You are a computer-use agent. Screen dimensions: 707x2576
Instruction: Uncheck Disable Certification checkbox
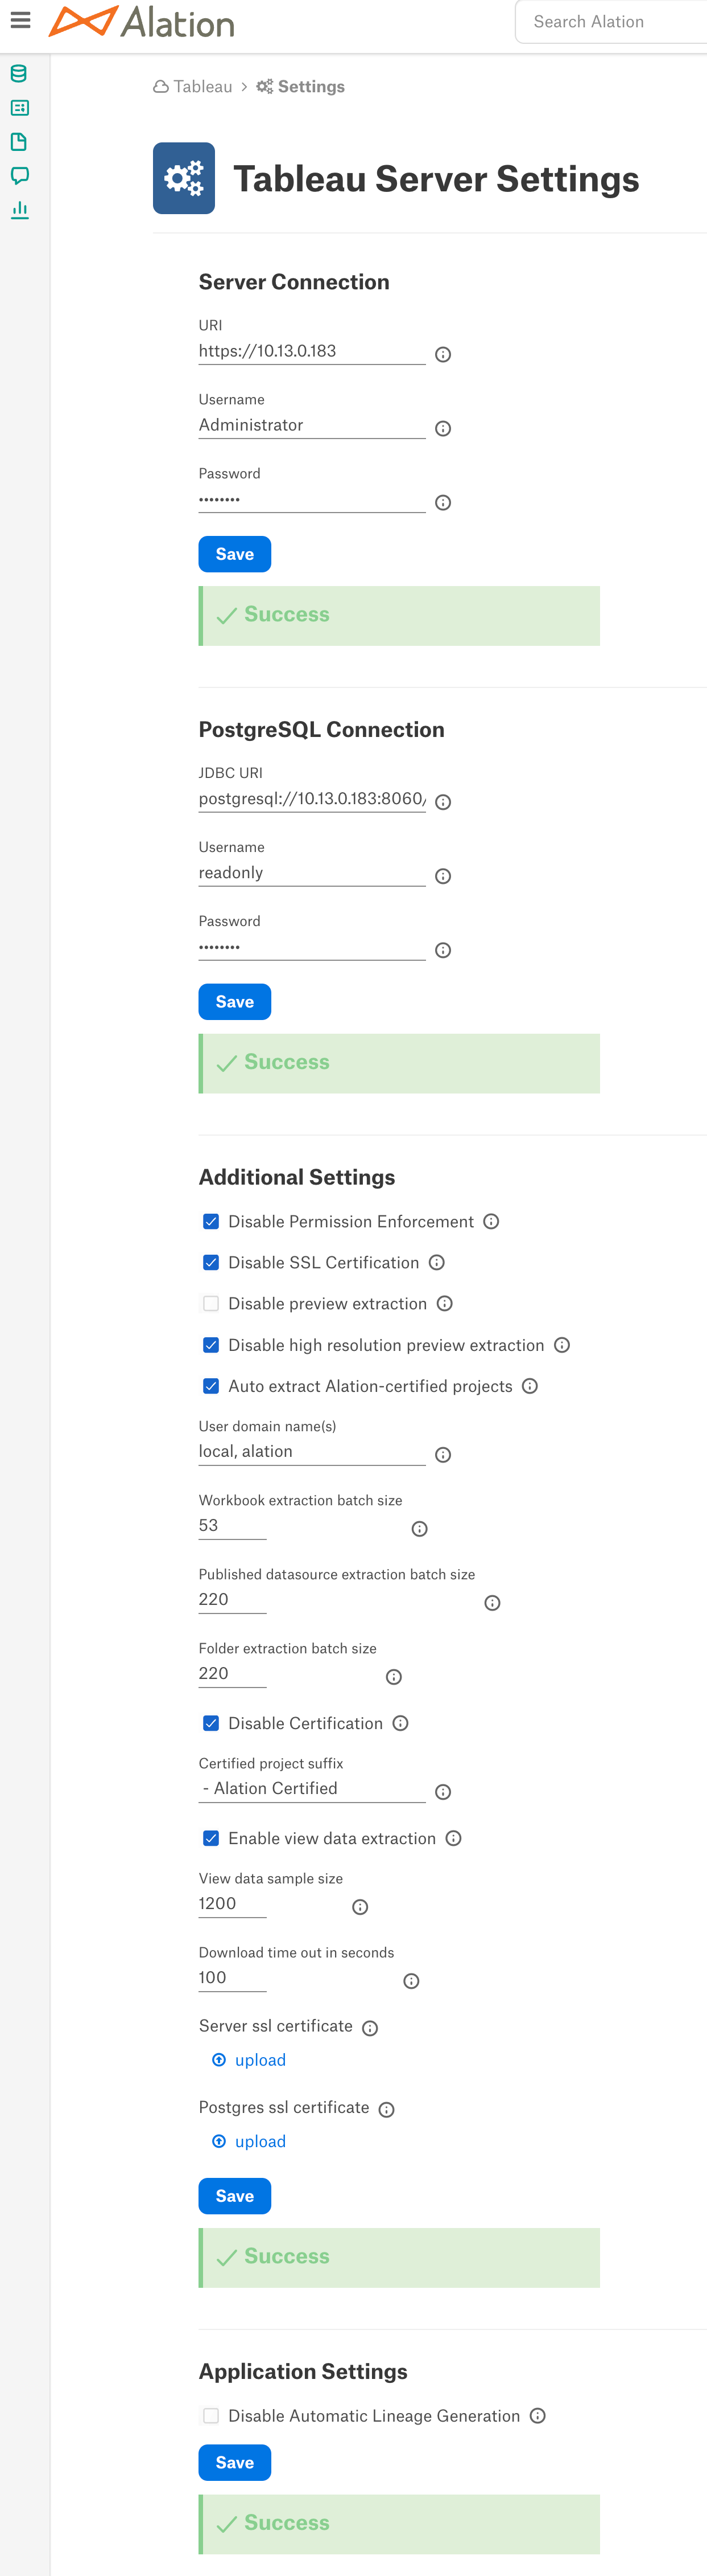point(210,1723)
